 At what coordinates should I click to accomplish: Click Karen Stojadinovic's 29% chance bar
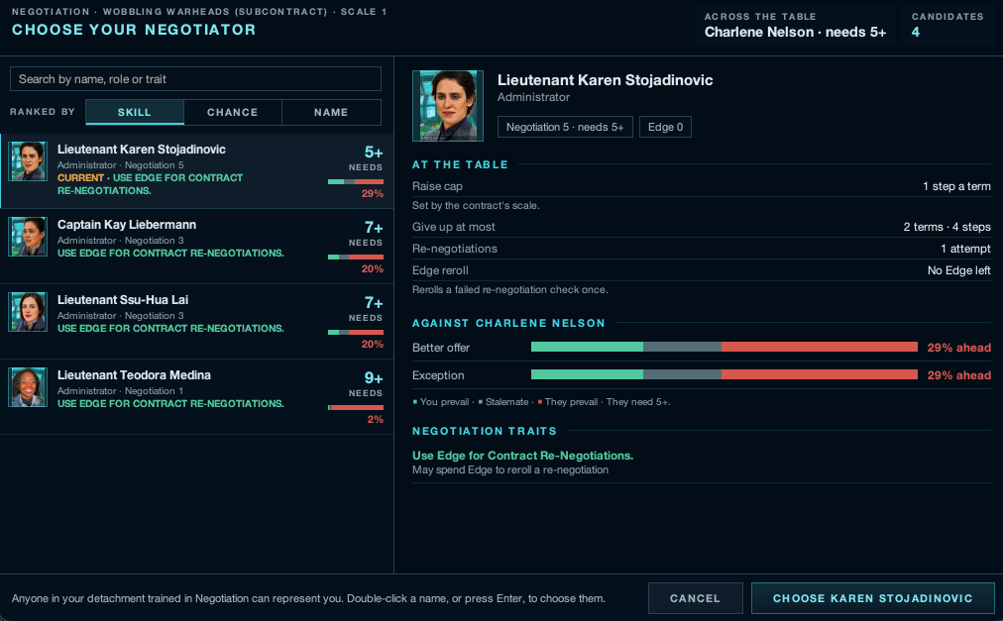pyautogui.click(x=356, y=181)
